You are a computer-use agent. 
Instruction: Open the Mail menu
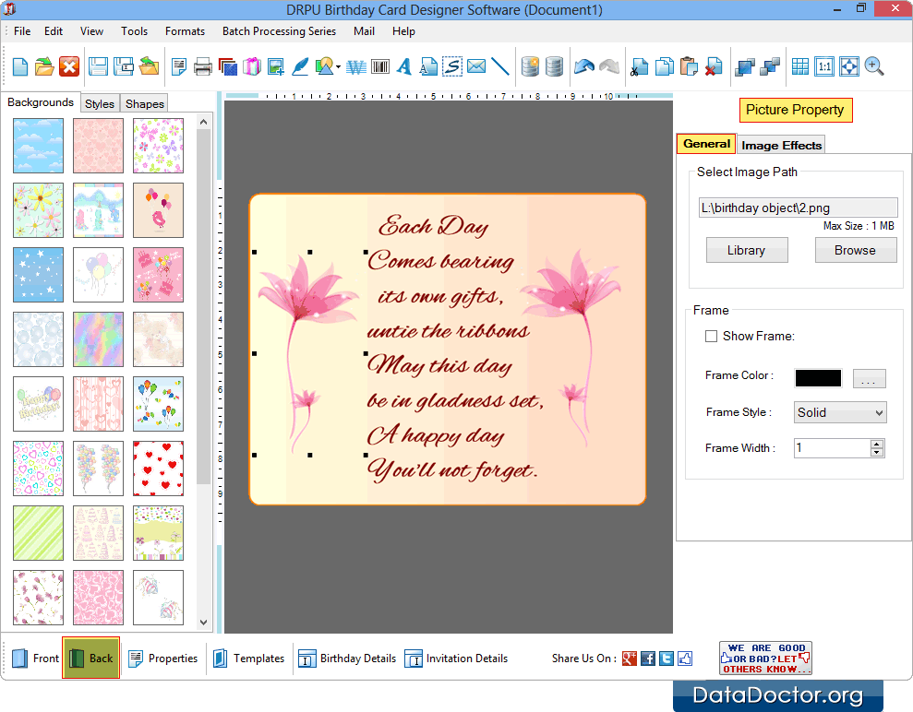pos(364,31)
